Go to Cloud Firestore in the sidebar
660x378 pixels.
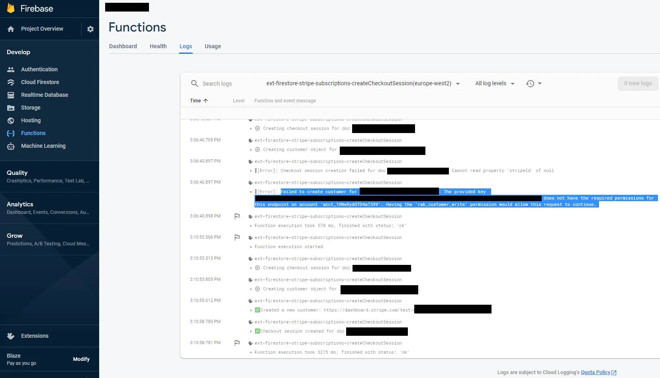click(x=40, y=82)
